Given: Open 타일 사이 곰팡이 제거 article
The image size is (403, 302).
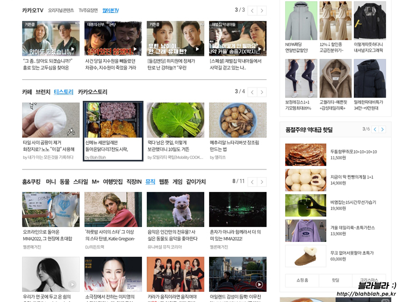Looking at the screenshot, I should (x=49, y=146).
